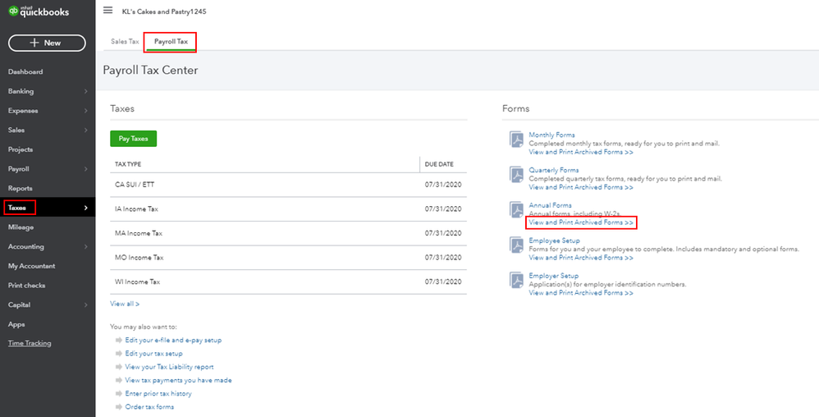Click the QuickBooks logo

tap(39, 11)
